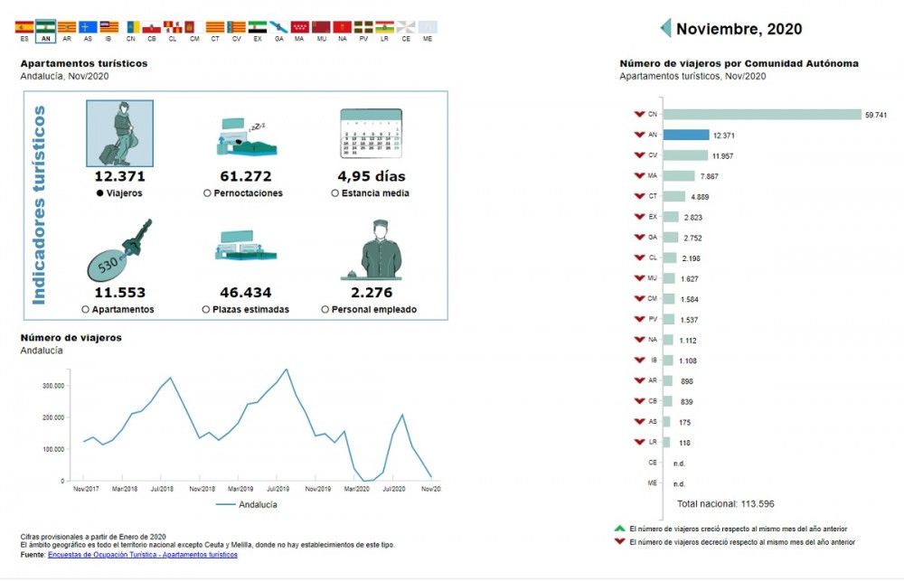The image size is (904, 581).
Task: Pick the Madrid (MA) flag
Action: pyautogui.click(x=300, y=27)
